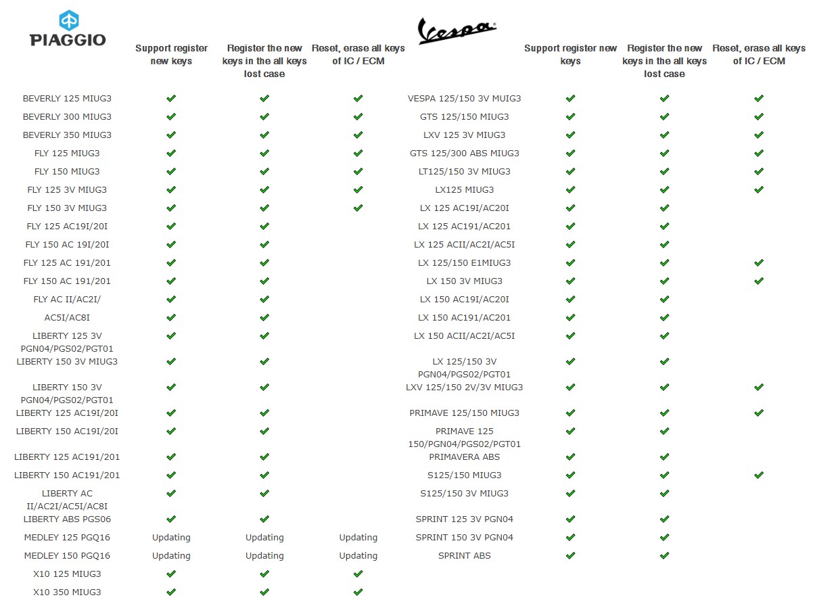Click the GTS 125/300 ABS MIUG3 model name

(464, 154)
